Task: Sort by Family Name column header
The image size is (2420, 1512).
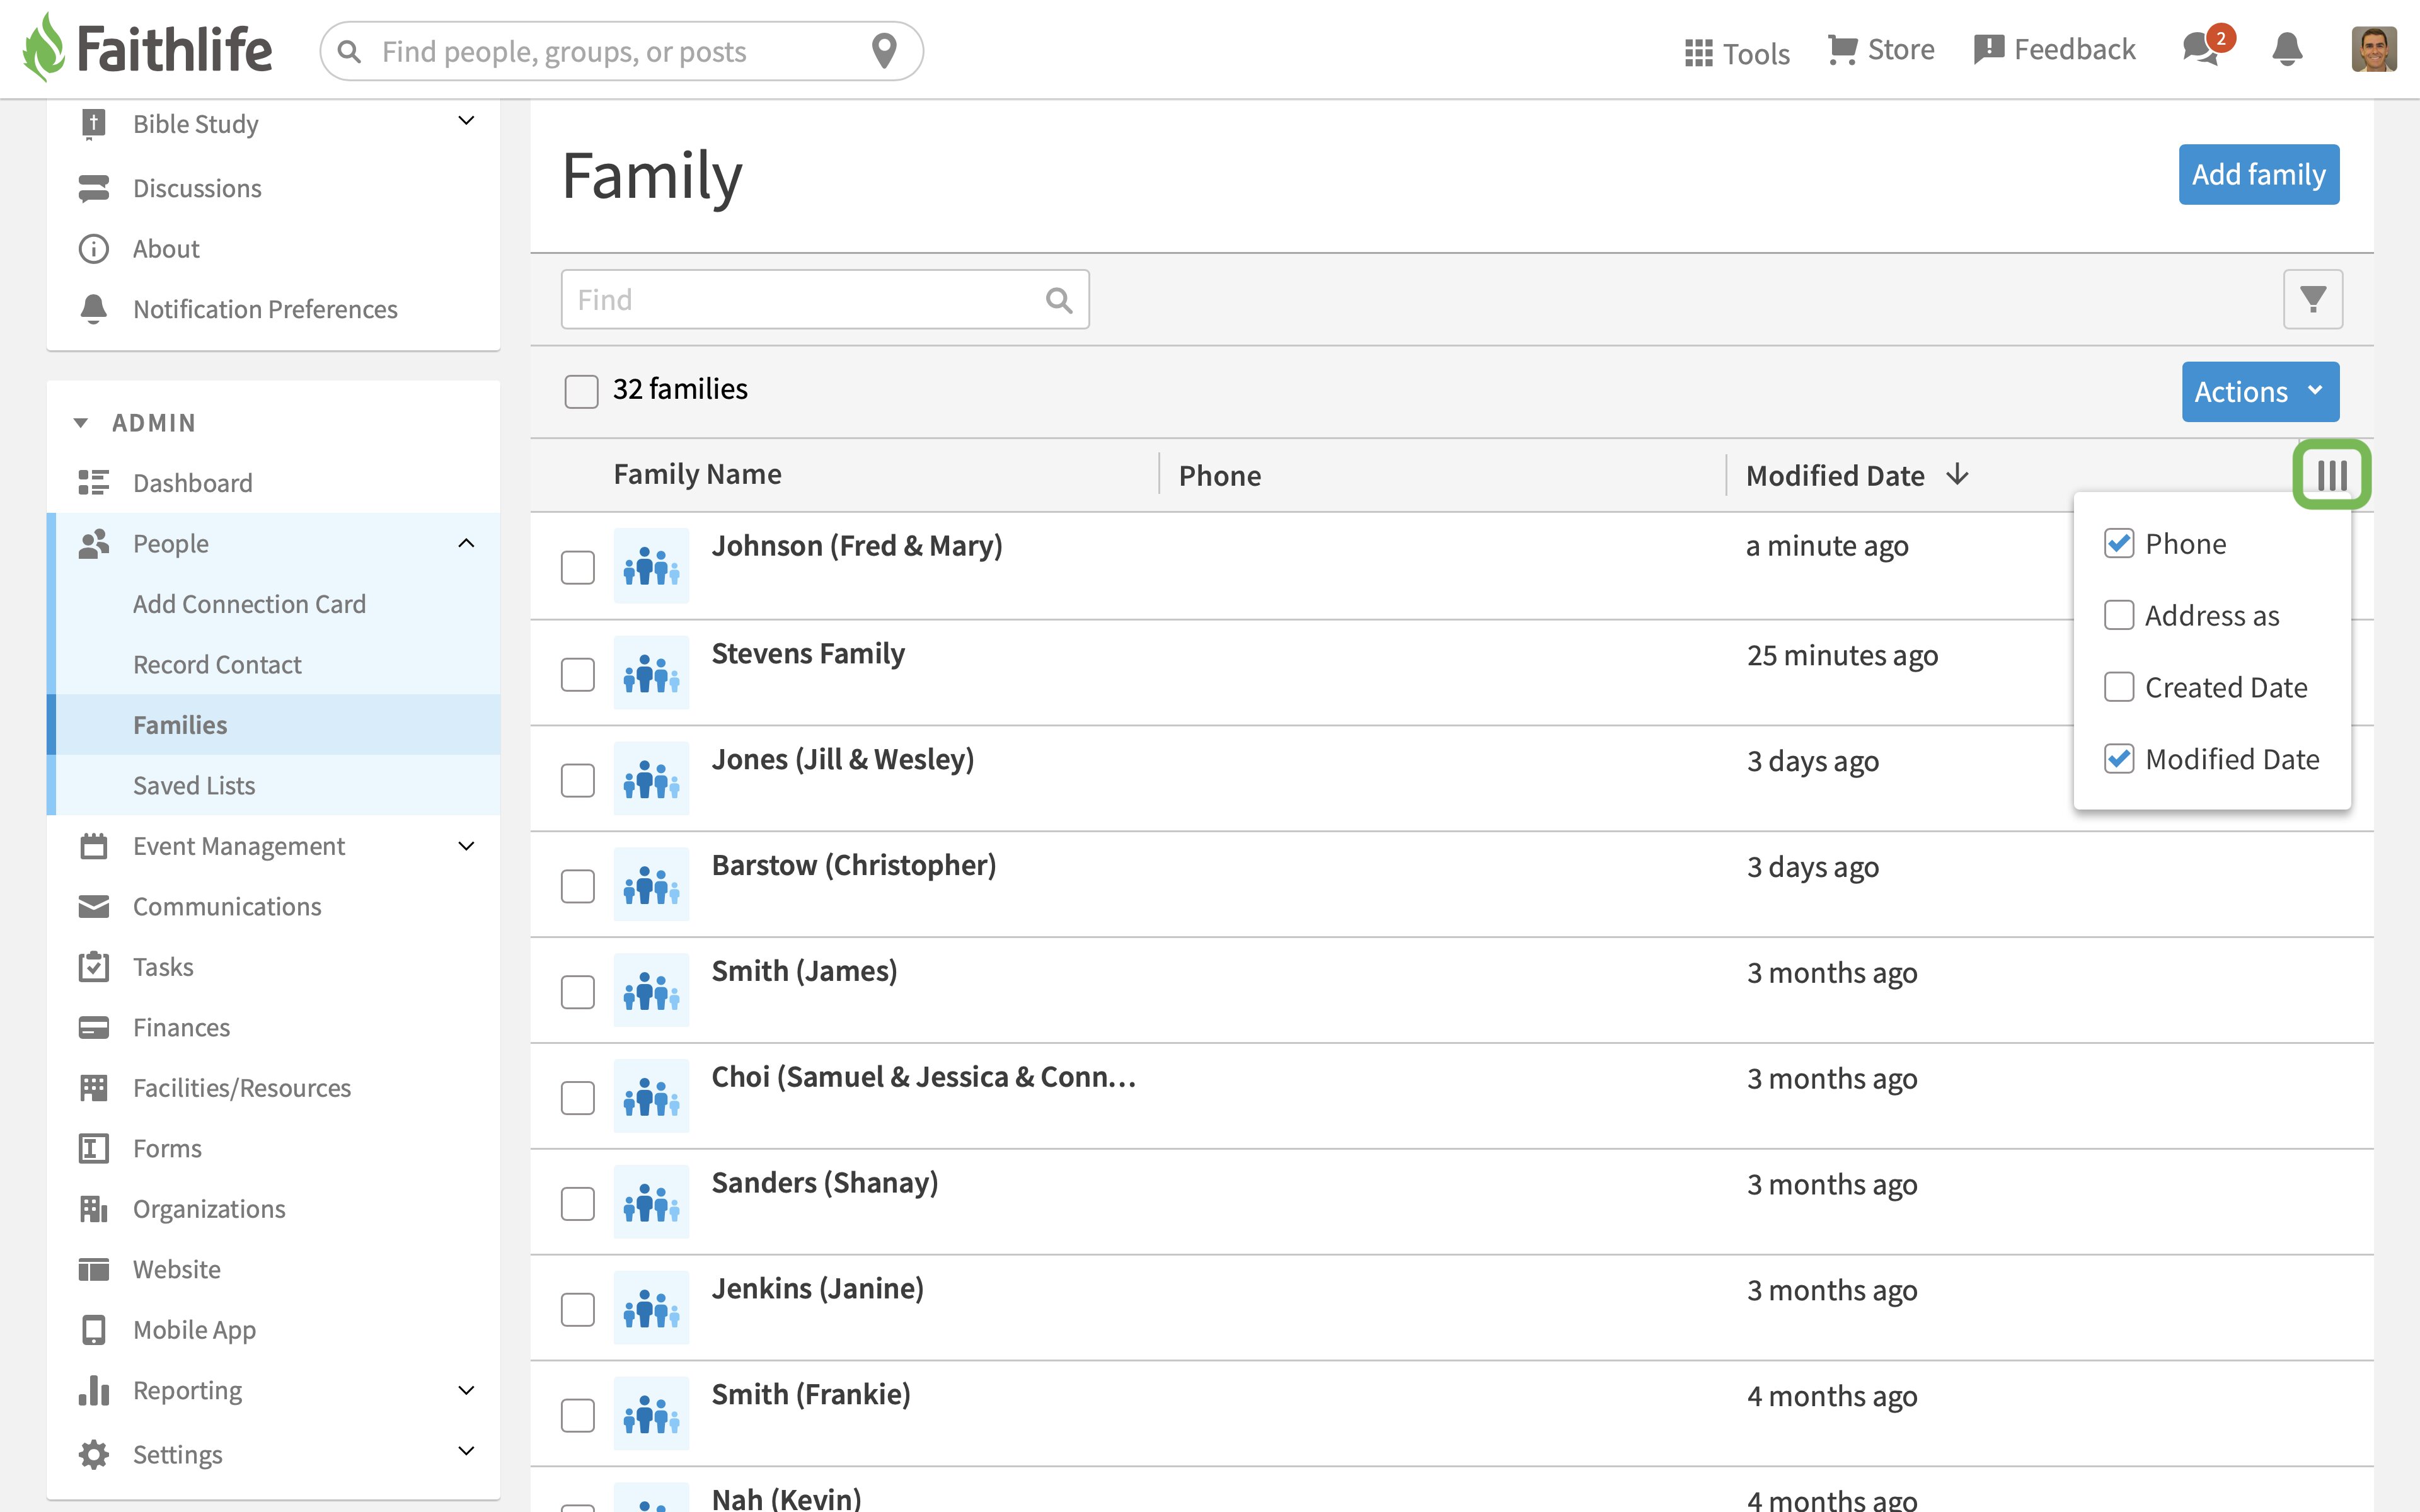Action: click(x=697, y=474)
